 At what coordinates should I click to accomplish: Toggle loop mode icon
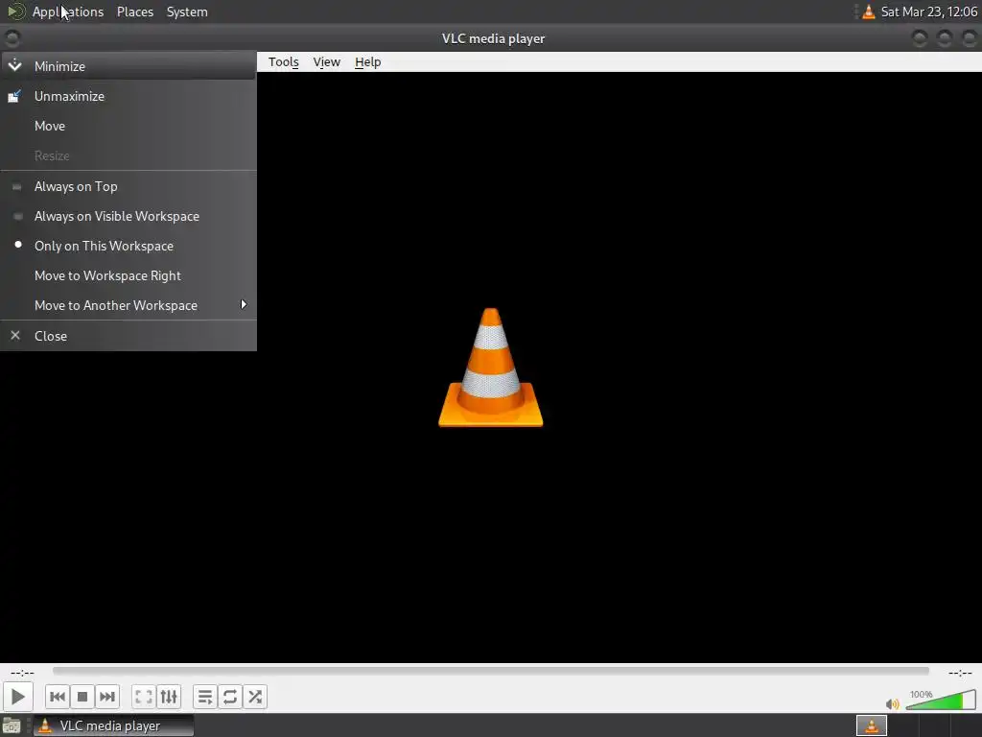click(230, 697)
